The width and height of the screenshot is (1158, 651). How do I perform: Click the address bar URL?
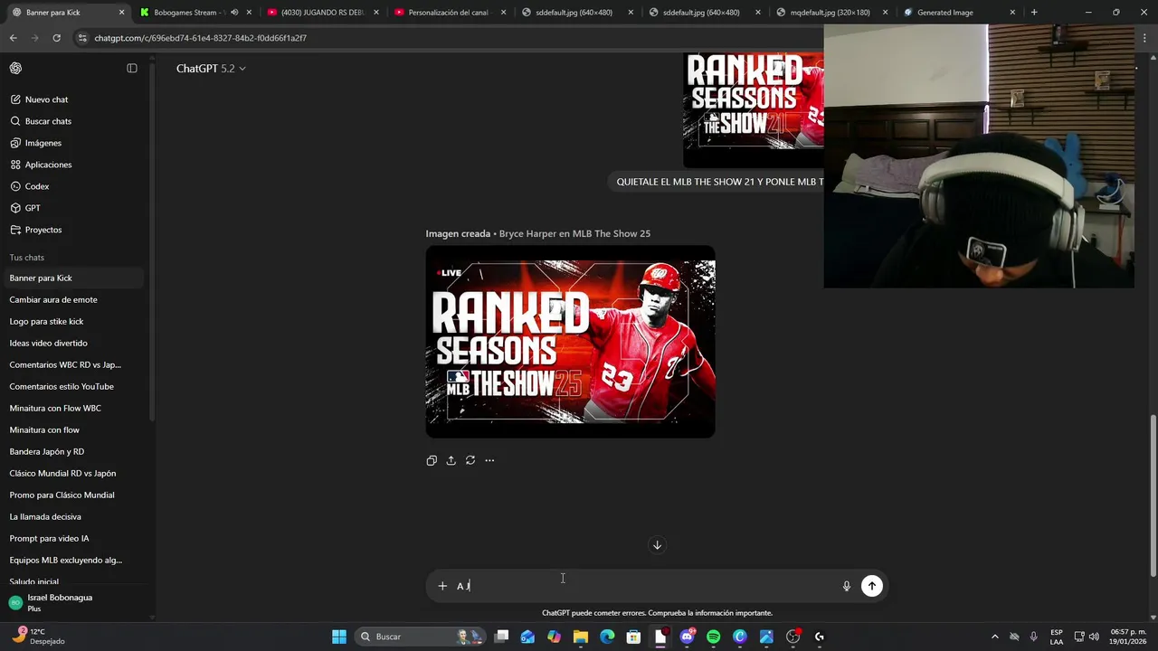(201, 38)
